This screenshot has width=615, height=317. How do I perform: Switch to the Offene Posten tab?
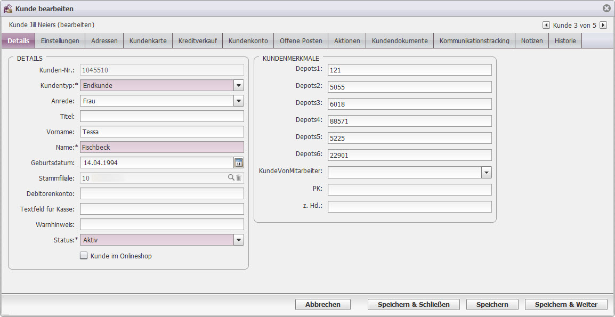(x=301, y=41)
